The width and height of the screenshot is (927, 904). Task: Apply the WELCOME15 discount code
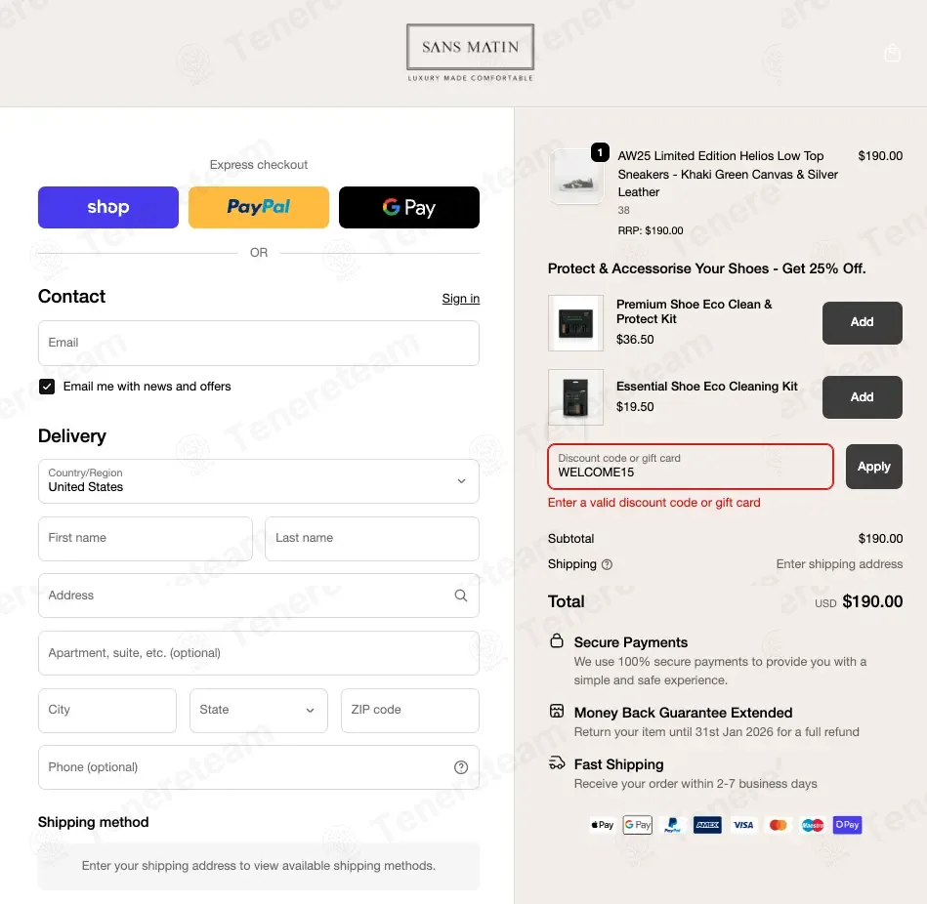874,467
